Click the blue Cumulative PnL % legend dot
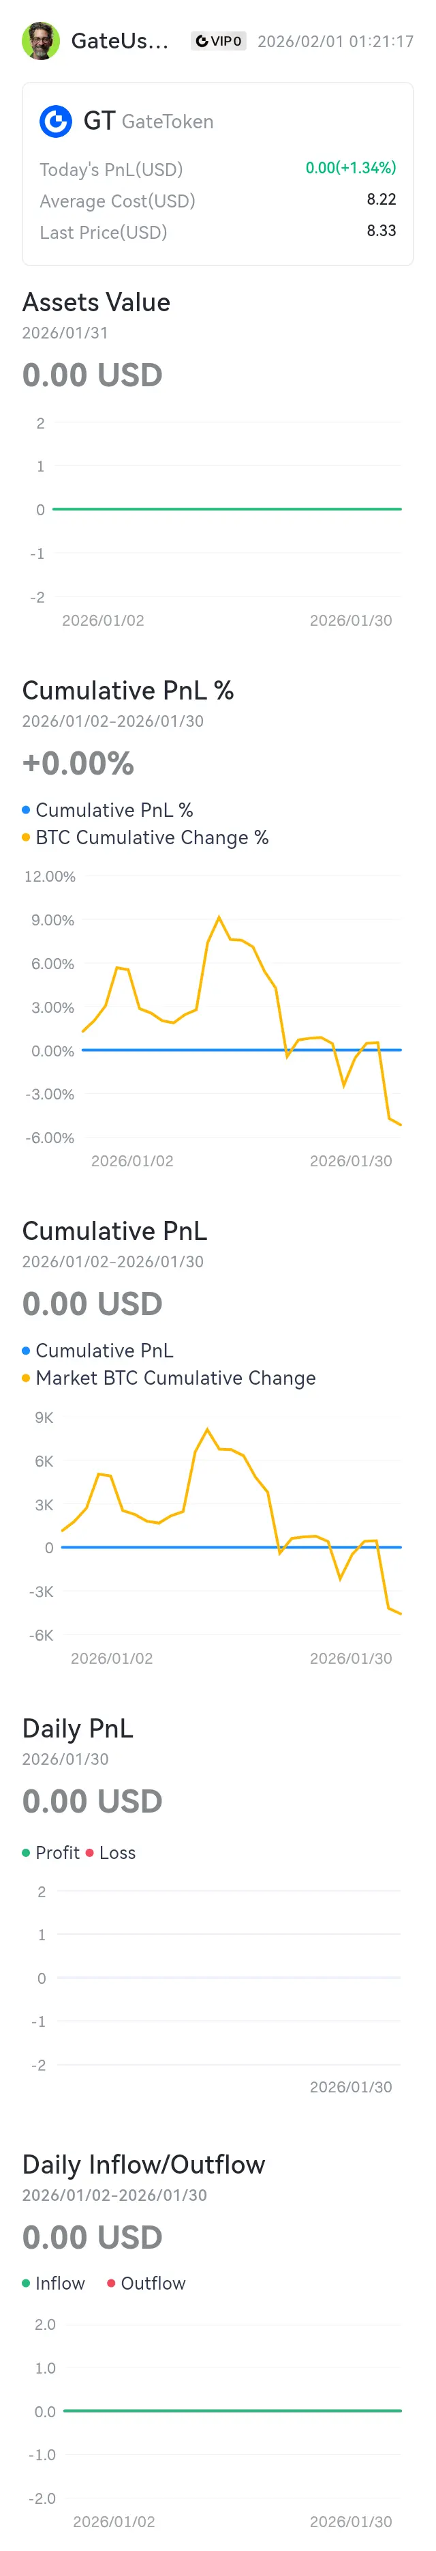The image size is (436, 2551). point(26,809)
